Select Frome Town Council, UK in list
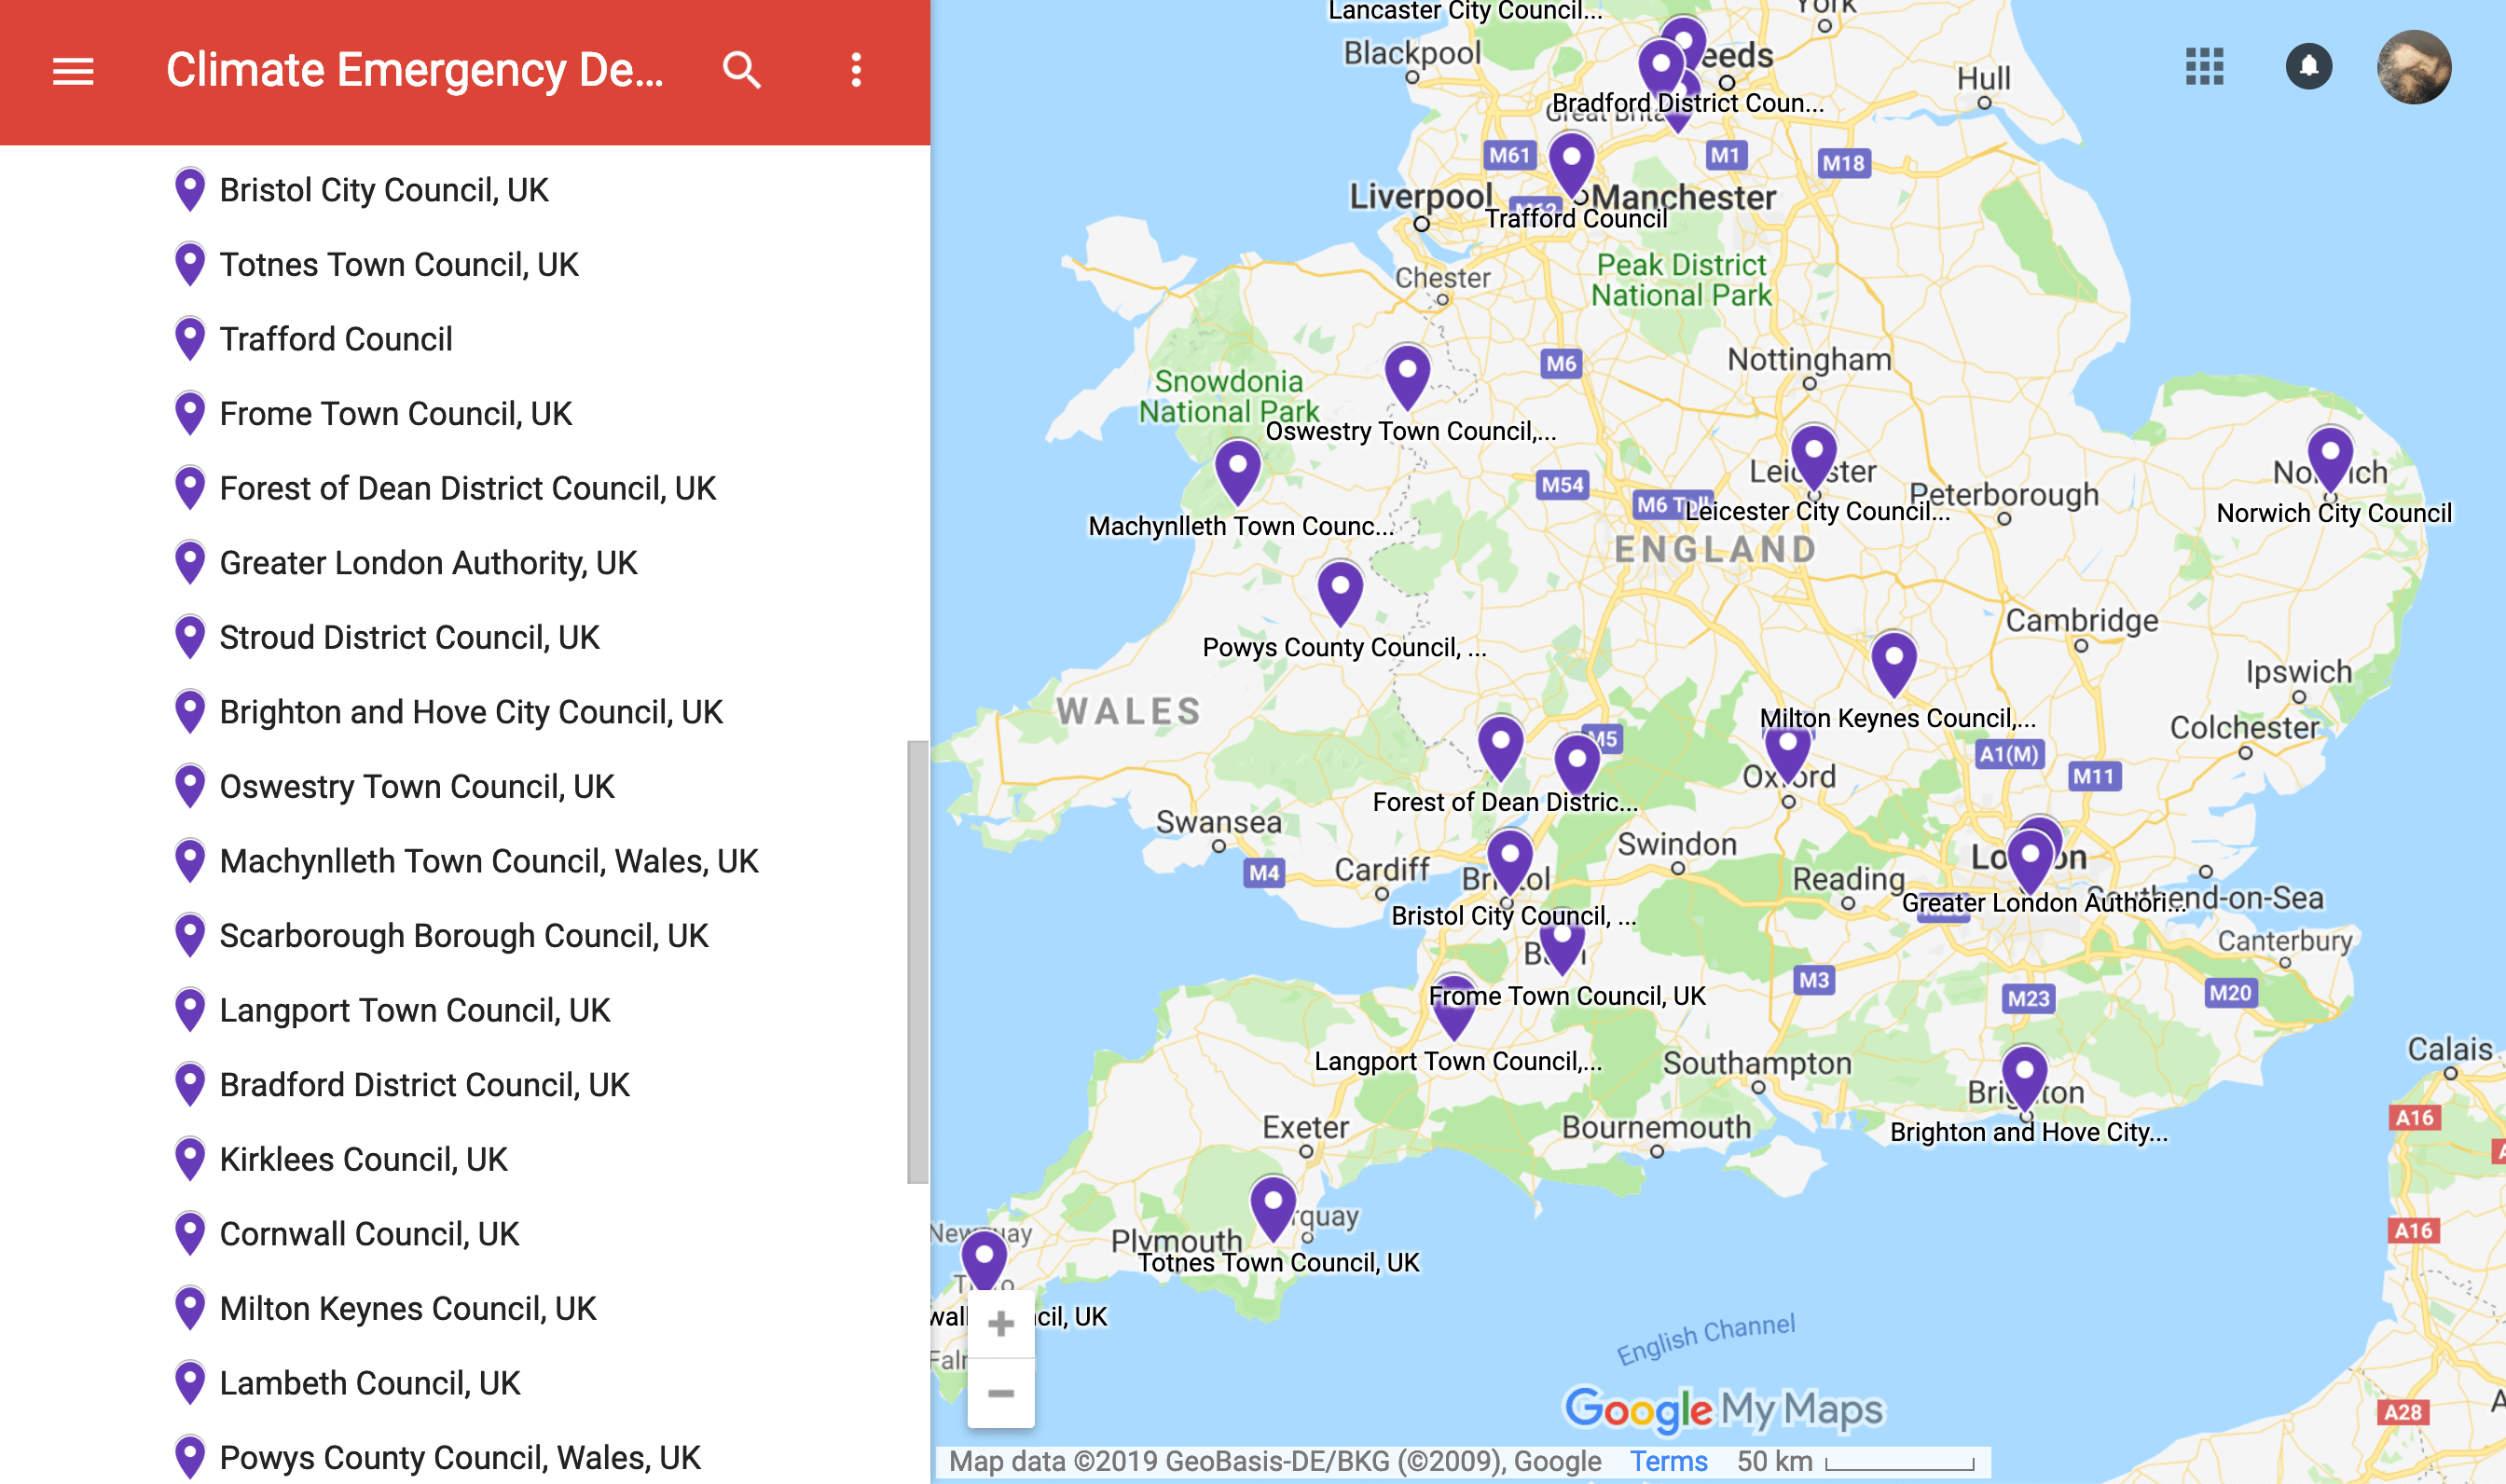The width and height of the screenshot is (2506, 1484). 396,414
